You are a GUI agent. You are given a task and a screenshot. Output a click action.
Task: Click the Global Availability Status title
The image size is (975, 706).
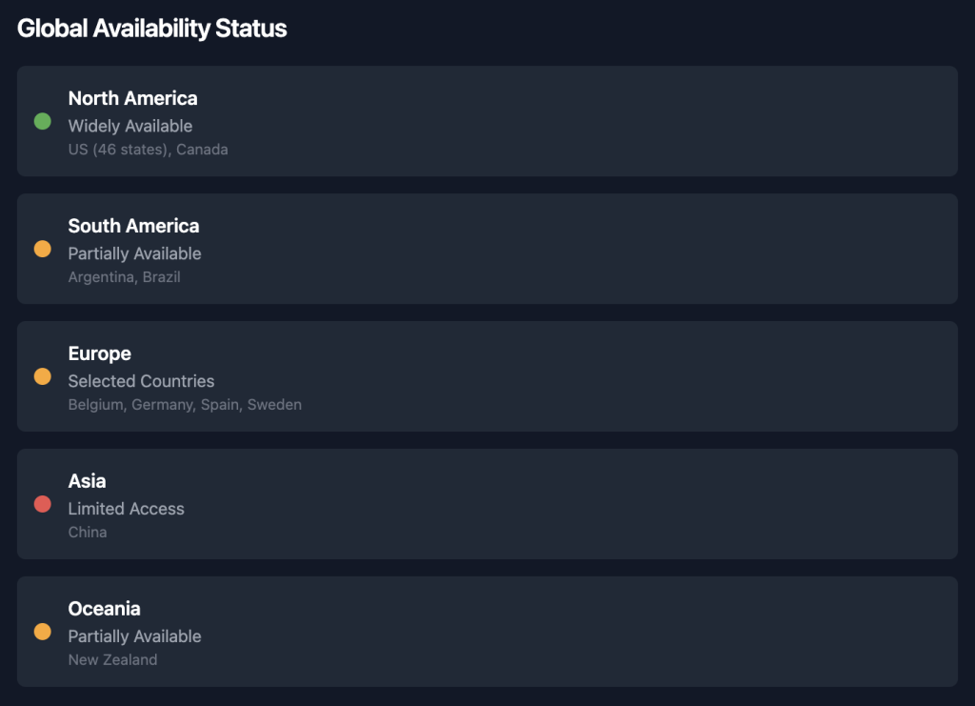(x=151, y=29)
